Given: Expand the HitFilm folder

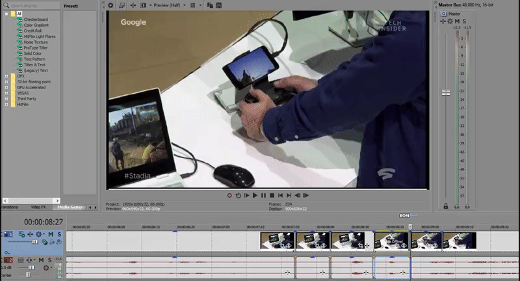Looking at the screenshot, I should click(6, 105).
